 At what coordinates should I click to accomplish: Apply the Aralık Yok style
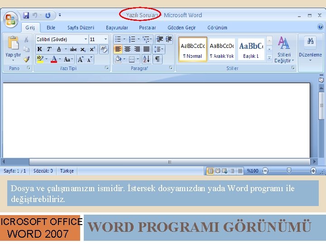tap(222, 49)
